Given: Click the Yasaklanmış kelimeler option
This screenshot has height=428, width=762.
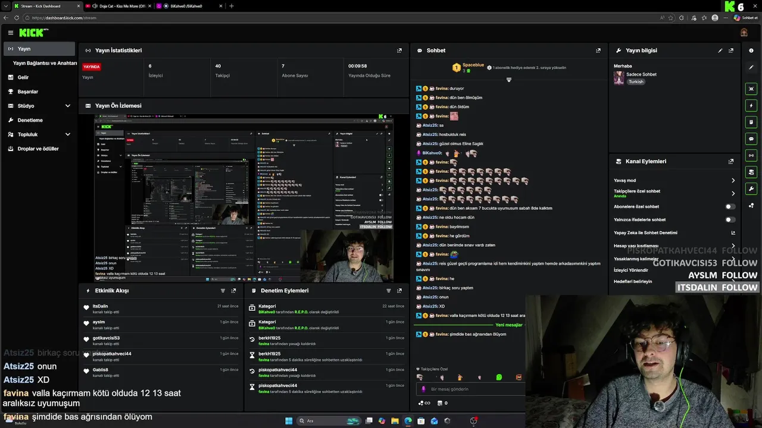Looking at the screenshot, I should click(x=636, y=259).
